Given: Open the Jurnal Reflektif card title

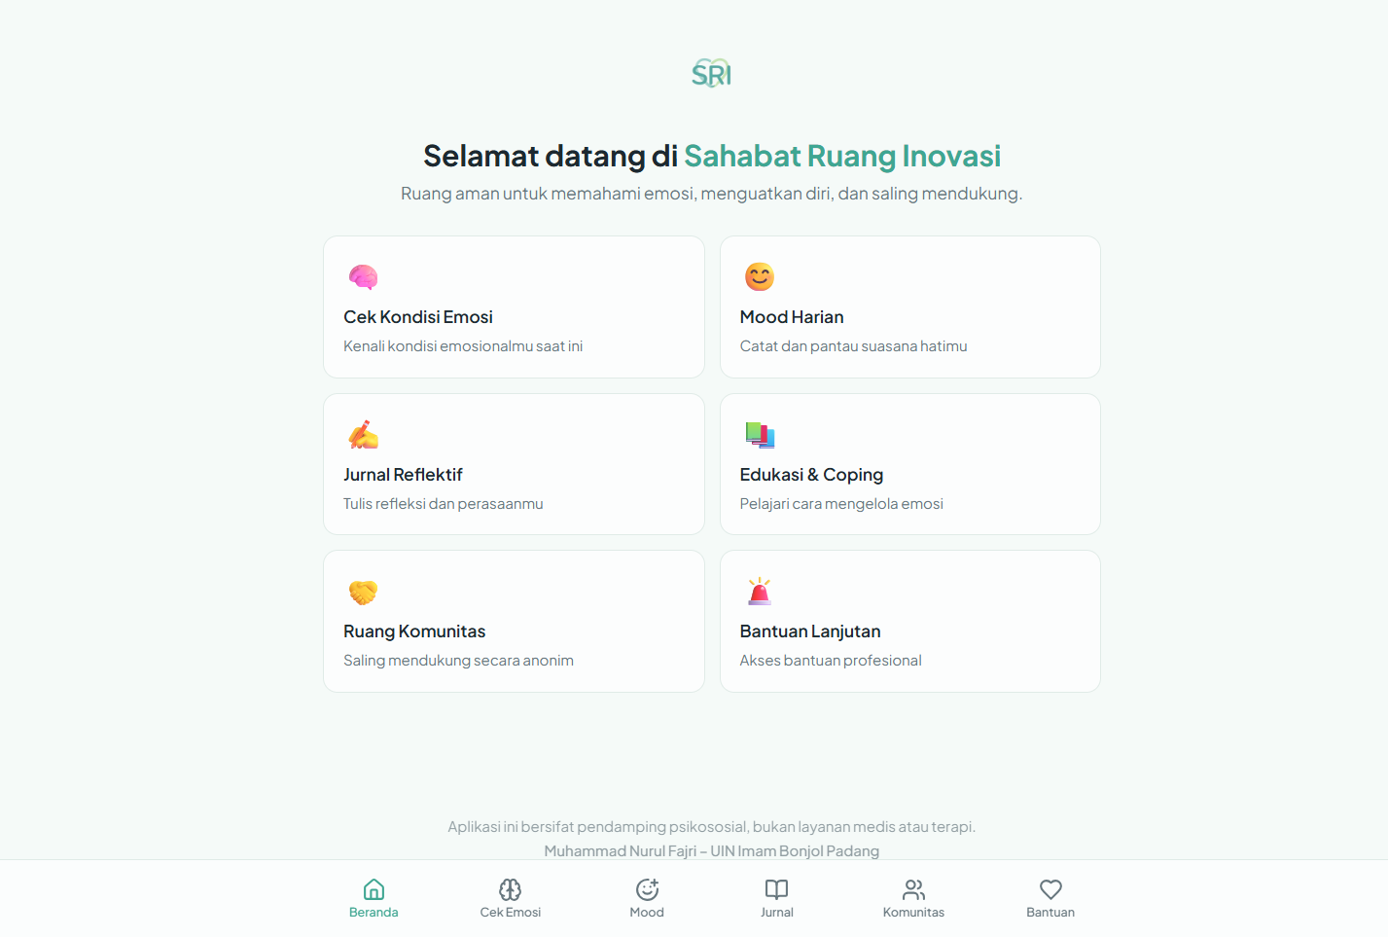Looking at the screenshot, I should point(403,475).
